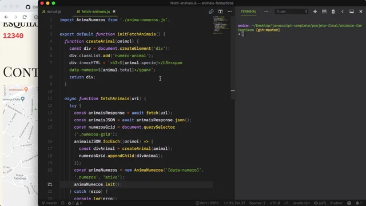Open feedback smiley icon in status bar
Image resolution: width=366 pixels, height=206 pixels.
coord(349,203)
